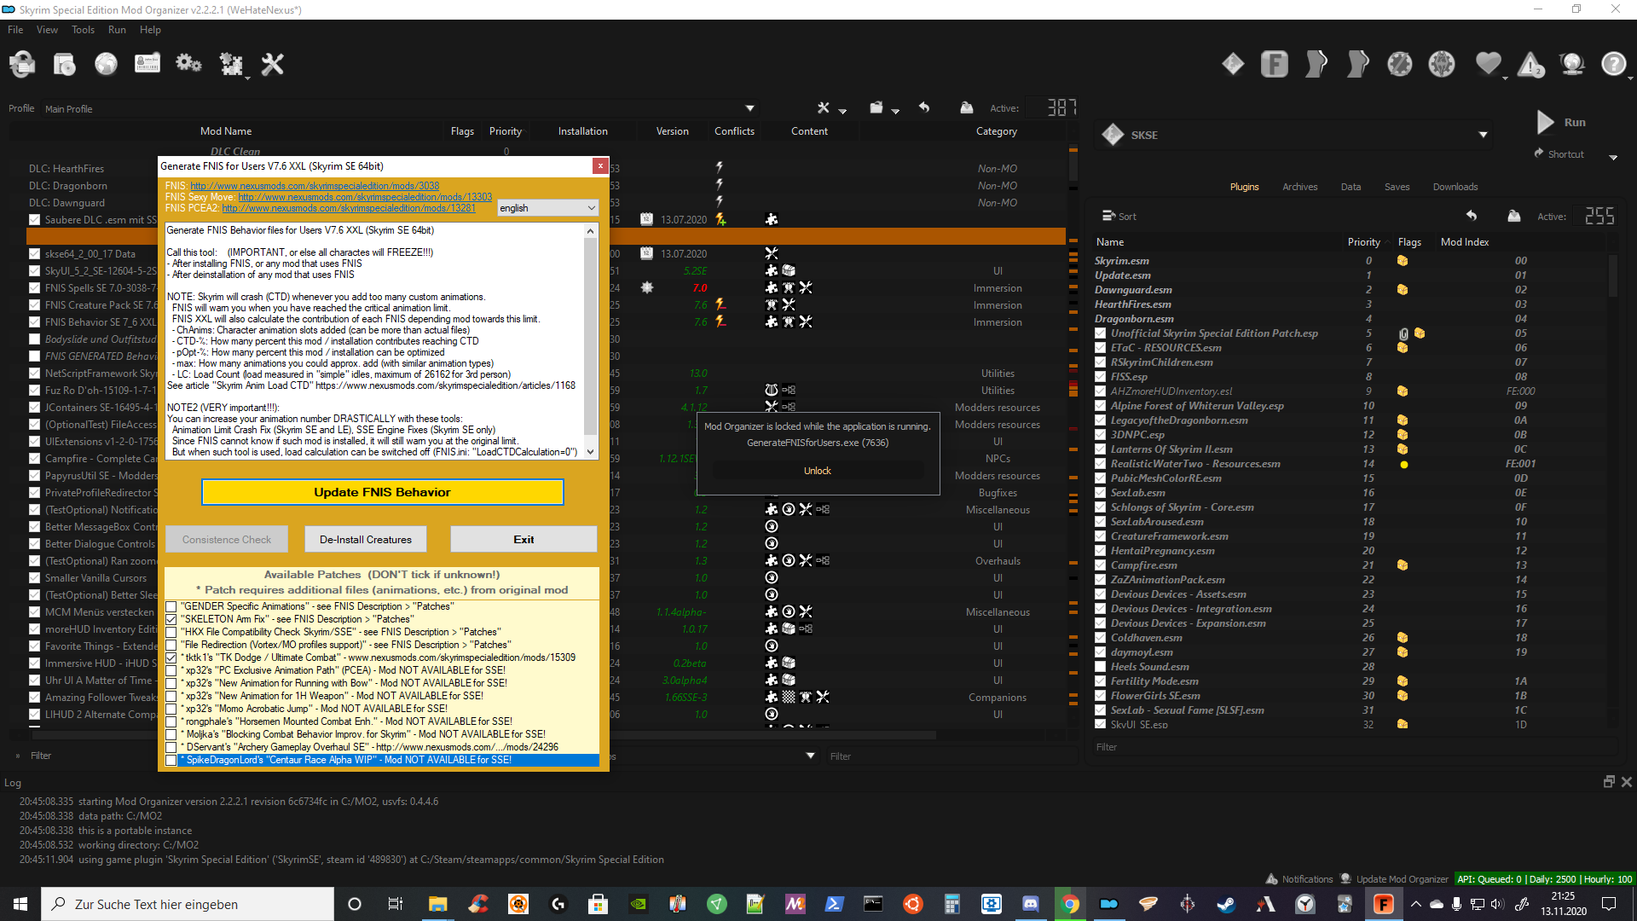
Task: Click the Windows taskbar search field
Action: point(188,904)
